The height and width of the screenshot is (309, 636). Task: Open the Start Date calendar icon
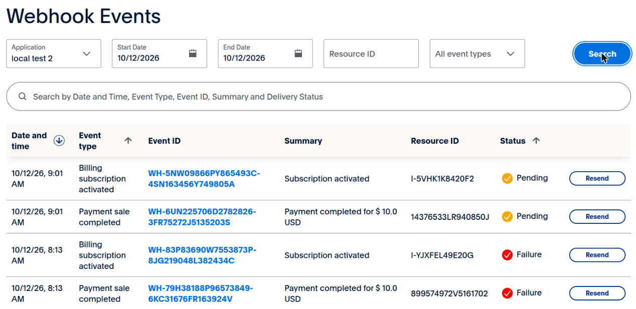coord(193,54)
